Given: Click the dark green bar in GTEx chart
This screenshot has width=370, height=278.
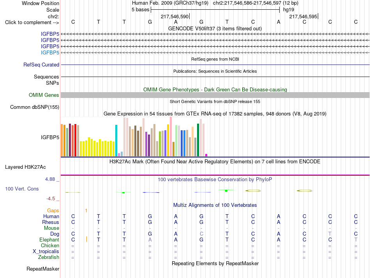Looking at the screenshot, I should click(x=198, y=140).
